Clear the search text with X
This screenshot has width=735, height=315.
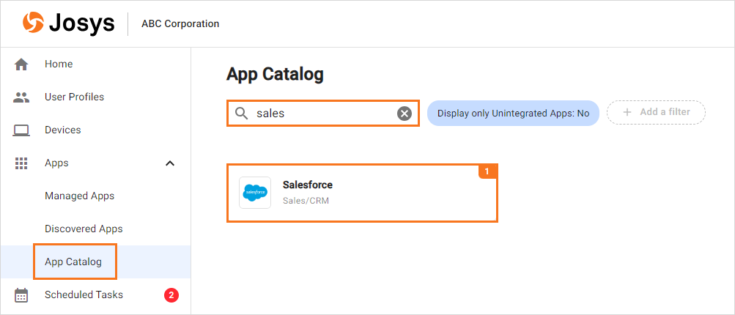(x=404, y=114)
